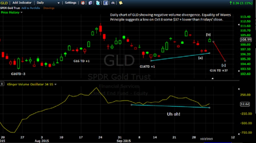The height and width of the screenshot is (143, 256).
Task: Expand the Price History dropdown arrow
Action: (x=22, y=12)
